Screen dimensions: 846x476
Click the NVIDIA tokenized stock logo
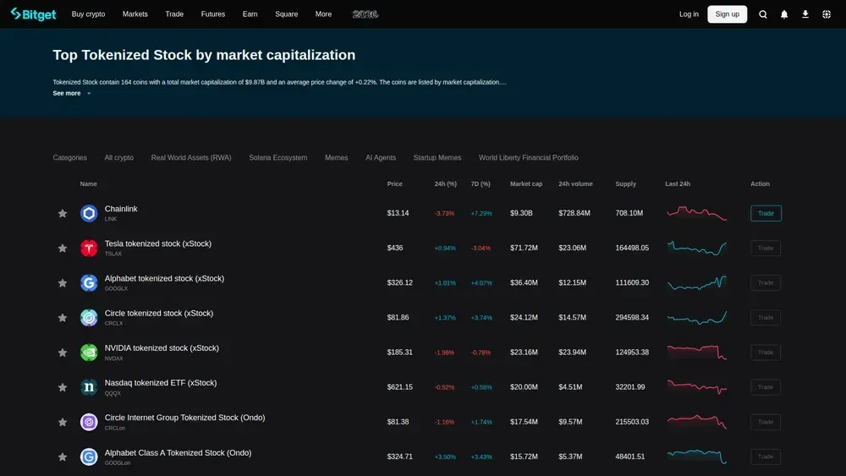pos(89,353)
